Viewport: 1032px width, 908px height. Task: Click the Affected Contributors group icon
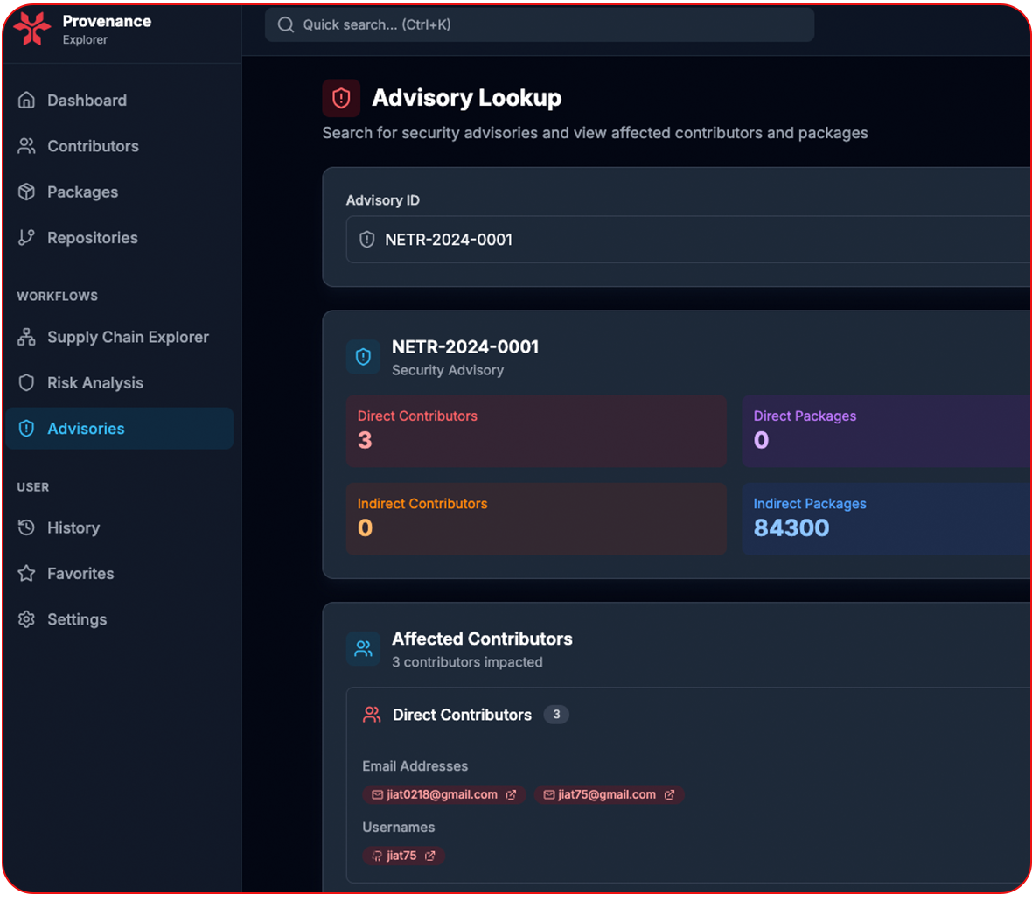coord(364,649)
